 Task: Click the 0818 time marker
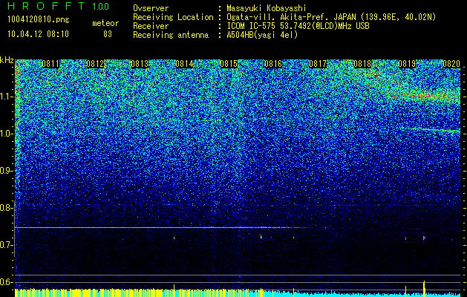pyautogui.click(x=362, y=64)
